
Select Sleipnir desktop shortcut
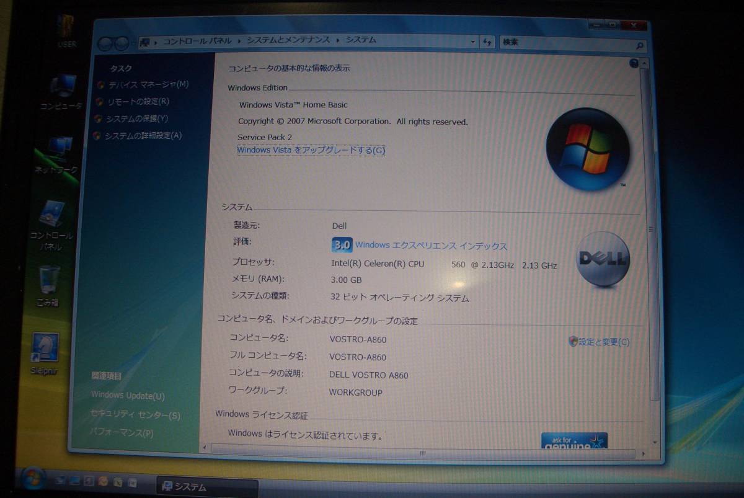[x=45, y=354]
